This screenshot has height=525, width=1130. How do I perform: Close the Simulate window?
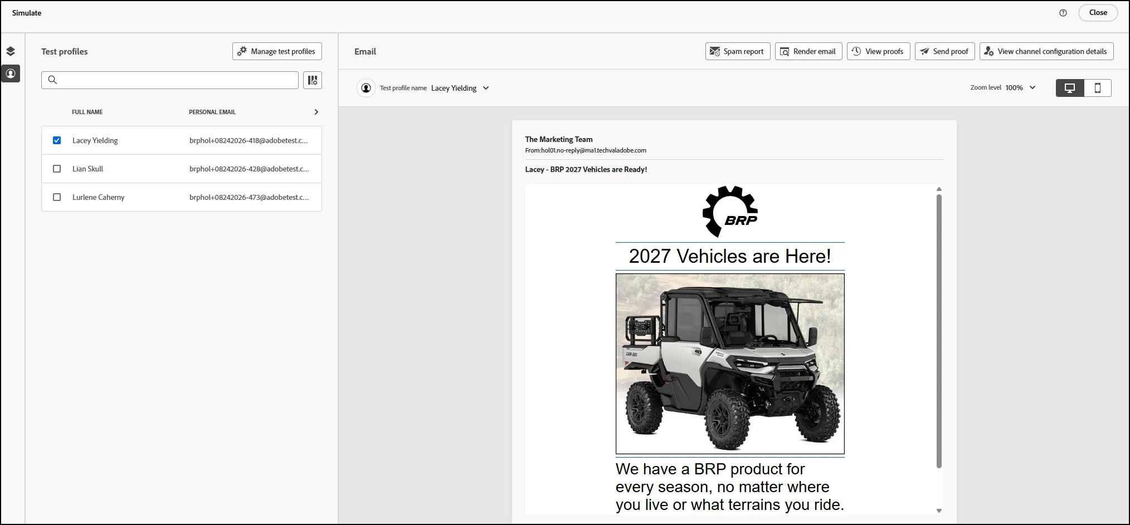click(1098, 13)
